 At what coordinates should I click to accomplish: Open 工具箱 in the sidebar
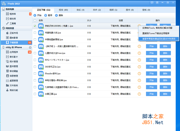pyautogui.click(x=16, y=23)
